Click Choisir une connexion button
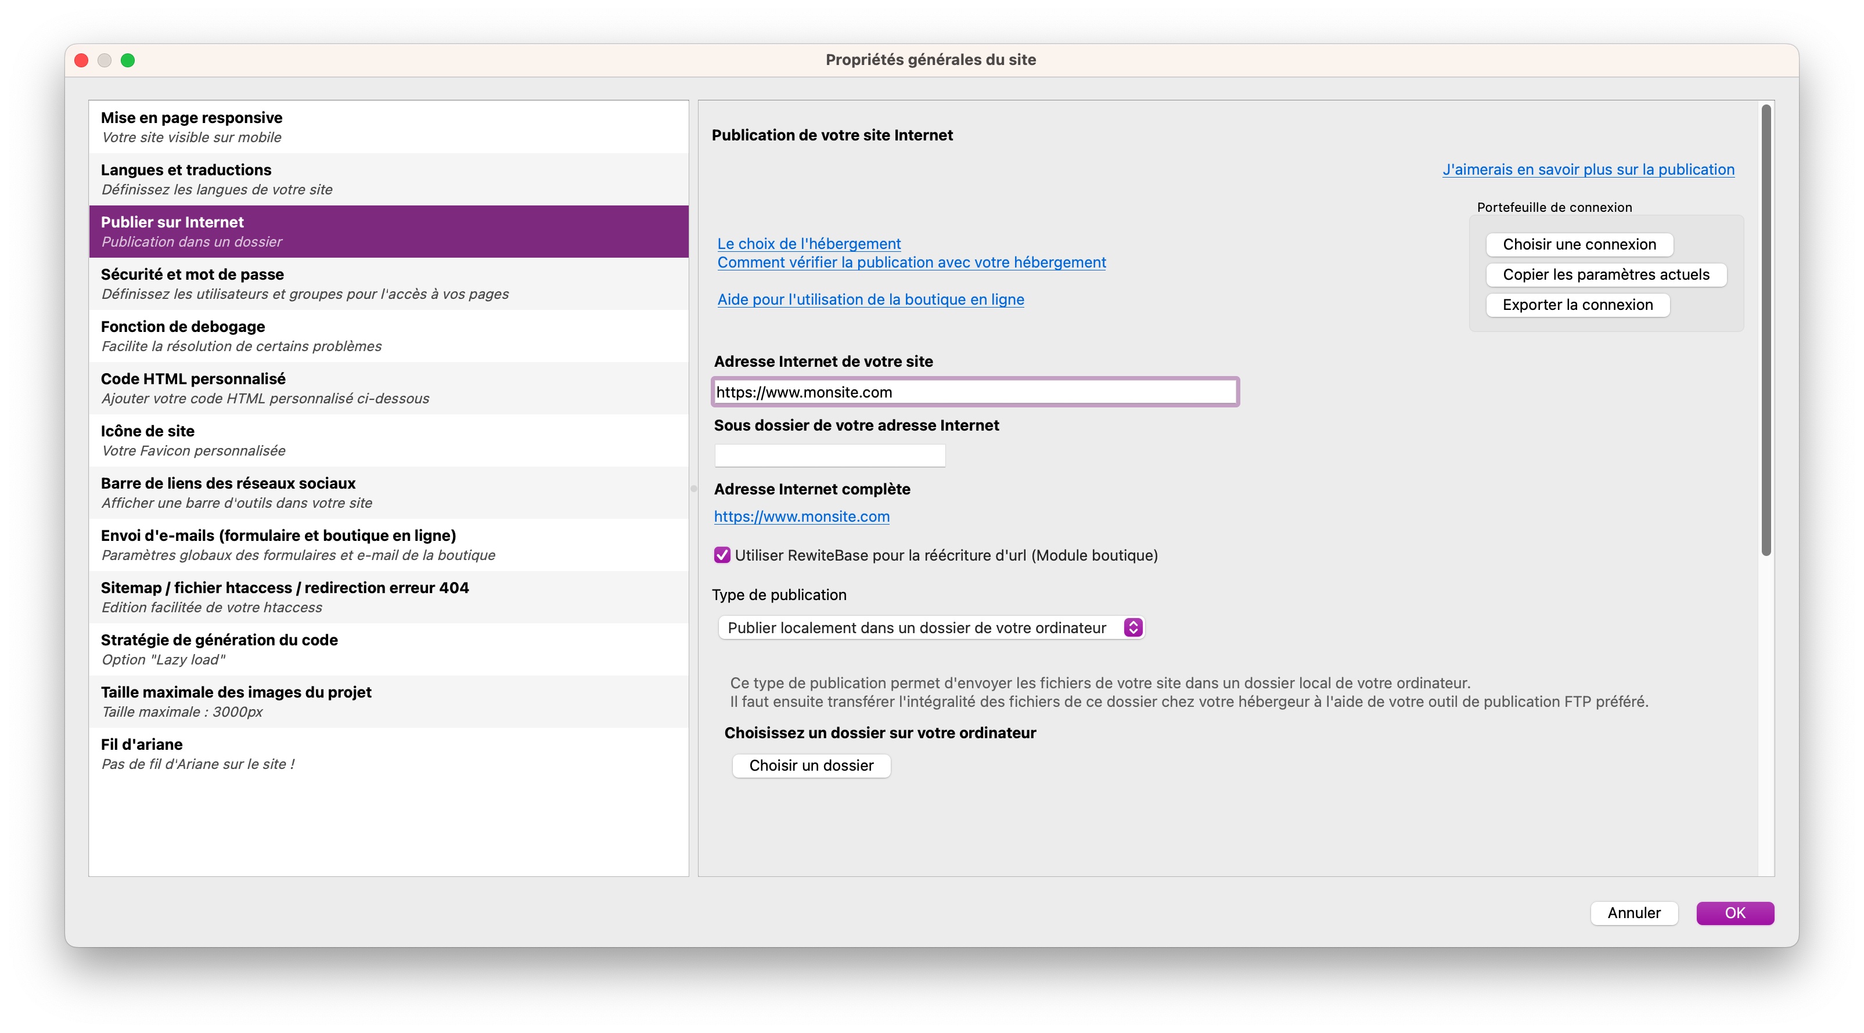 [1579, 244]
